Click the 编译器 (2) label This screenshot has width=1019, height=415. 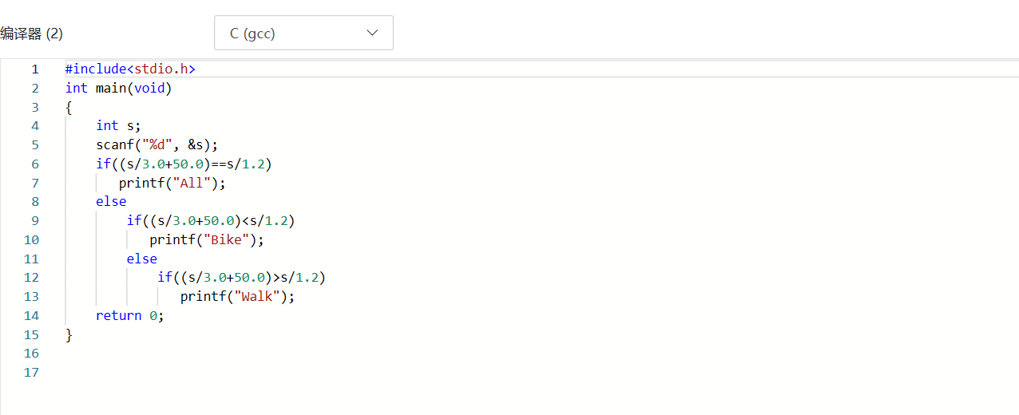point(31,34)
